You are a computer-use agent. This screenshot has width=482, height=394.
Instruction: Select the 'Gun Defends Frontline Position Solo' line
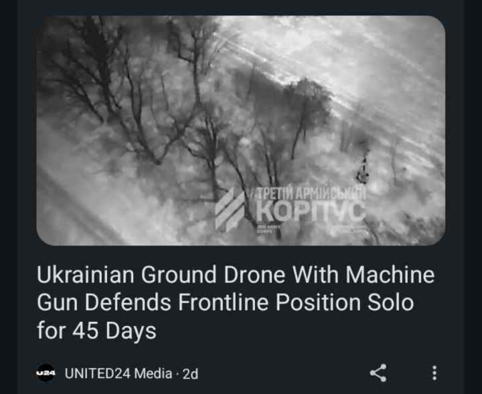[226, 302]
